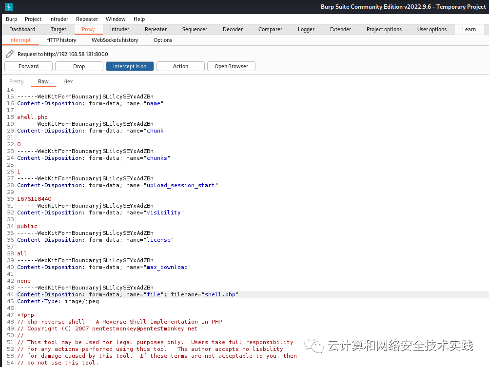Go to the Repeater tool tab
Image resolution: width=489 pixels, height=367 pixels.
coord(156,29)
